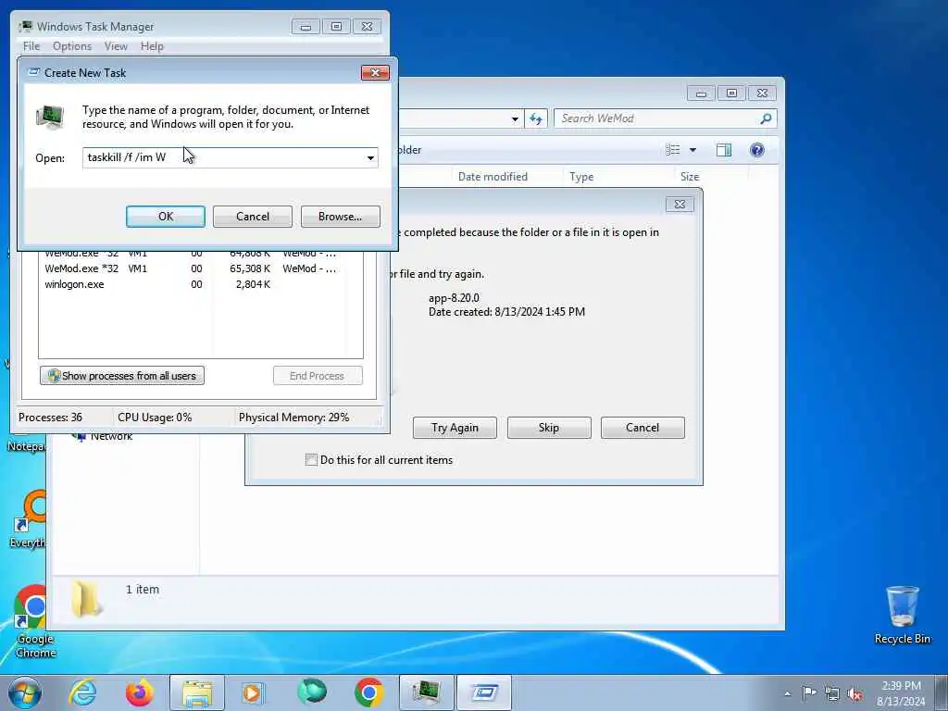Open Explorer help icon
The image size is (948, 711).
coord(757,150)
